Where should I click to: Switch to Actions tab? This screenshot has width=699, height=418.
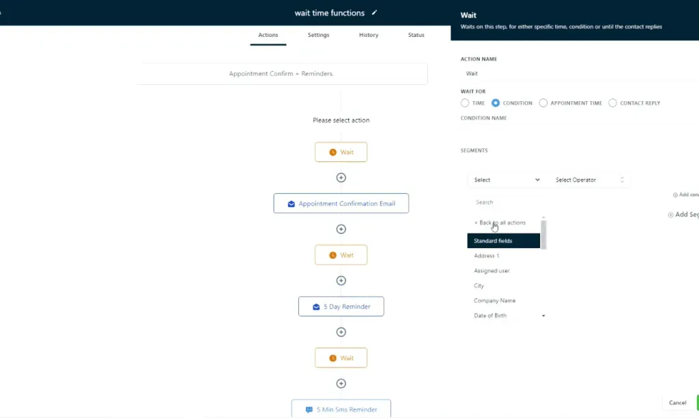pos(268,35)
